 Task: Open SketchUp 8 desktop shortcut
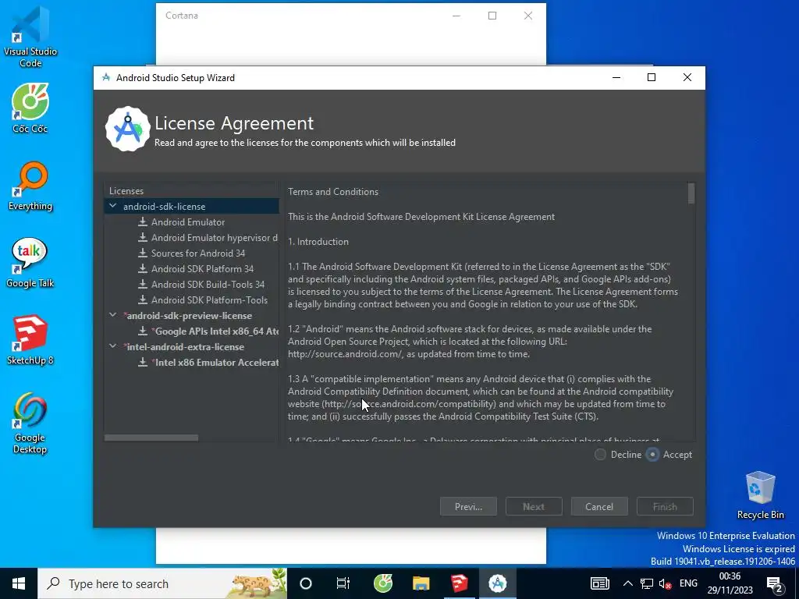[x=30, y=340]
